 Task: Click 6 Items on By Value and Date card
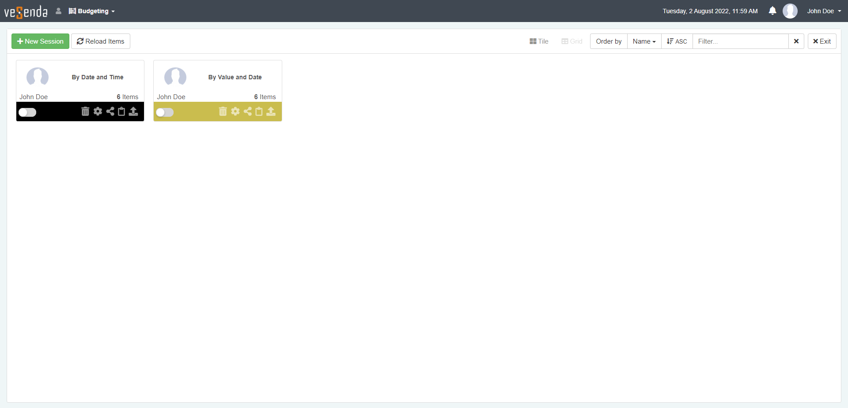click(265, 97)
